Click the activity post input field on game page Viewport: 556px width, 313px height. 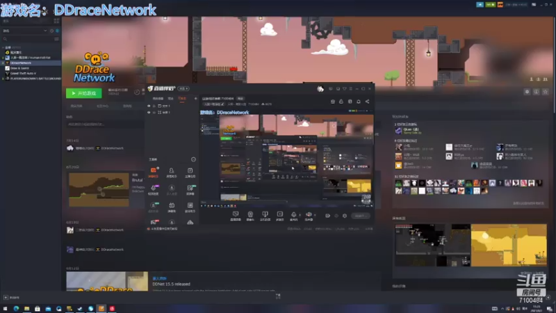(x=105, y=125)
